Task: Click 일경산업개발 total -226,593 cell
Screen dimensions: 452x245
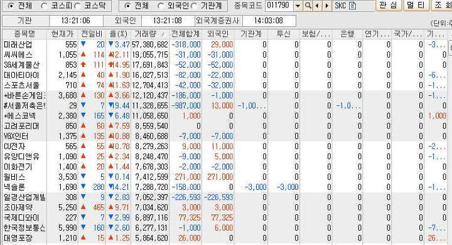Action: point(186,197)
